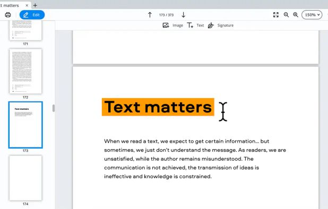Close the 'matters' browser tab
Viewport: 328px width, 209px height.
point(27,5)
